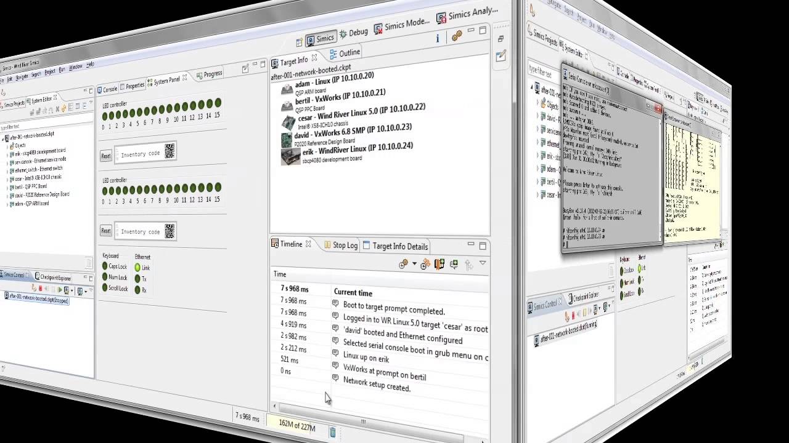Click the restore icon on the right trim bar
The width and height of the screenshot is (789, 443).
coord(501,39)
